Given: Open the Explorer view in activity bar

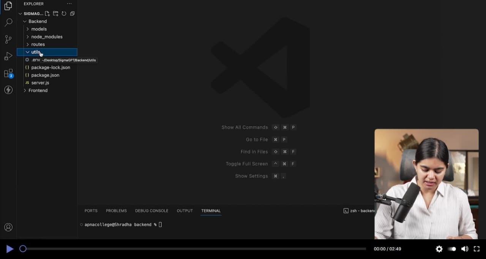Looking at the screenshot, I should point(8,6).
